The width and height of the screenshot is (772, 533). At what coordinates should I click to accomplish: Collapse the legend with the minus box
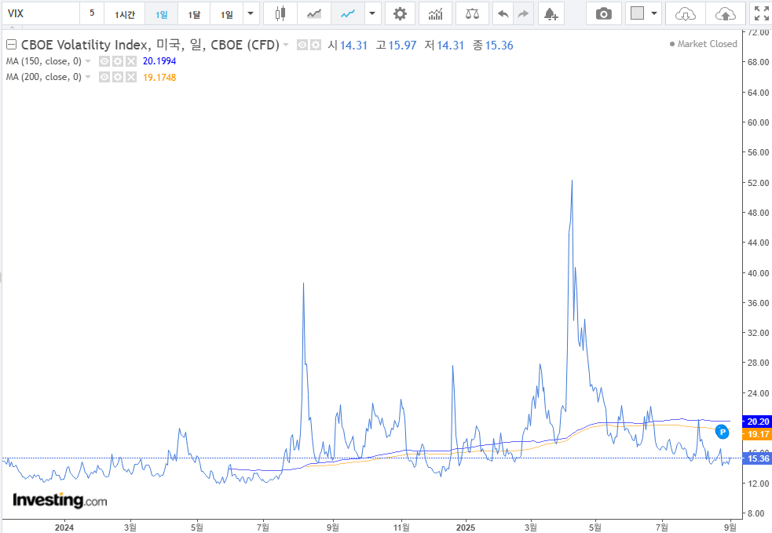coord(11,45)
